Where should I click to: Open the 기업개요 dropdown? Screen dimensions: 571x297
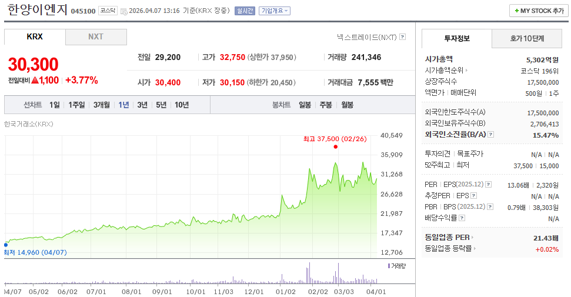click(275, 11)
